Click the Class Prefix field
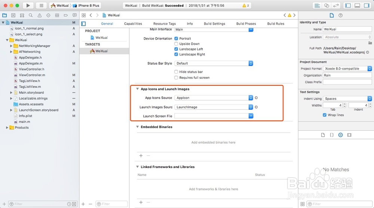This screenshot has height=208, width=374. [x=347, y=82]
